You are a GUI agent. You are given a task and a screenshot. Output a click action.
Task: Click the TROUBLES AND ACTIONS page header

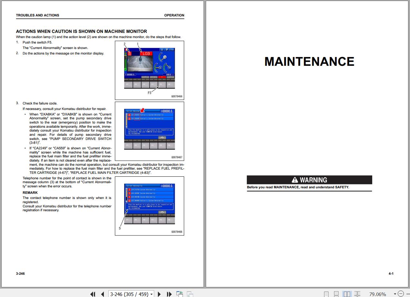[x=38, y=15]
